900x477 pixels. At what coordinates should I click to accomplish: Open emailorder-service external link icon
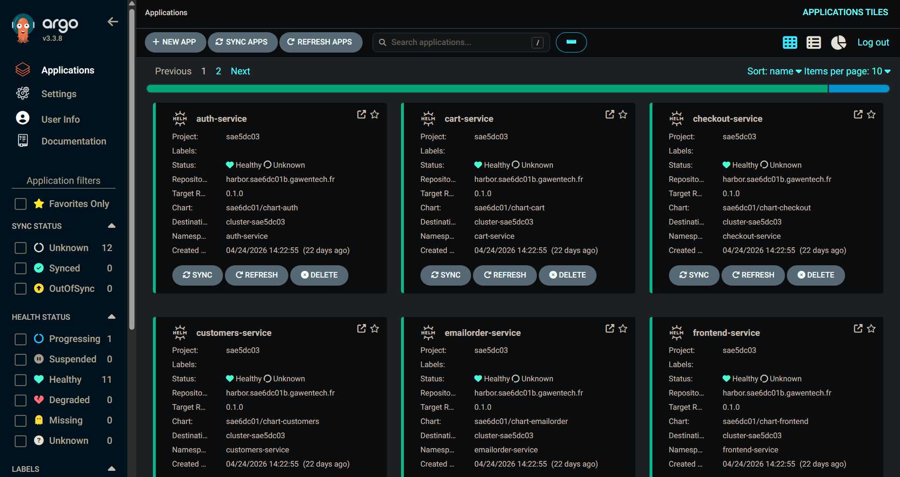[610, 328]
